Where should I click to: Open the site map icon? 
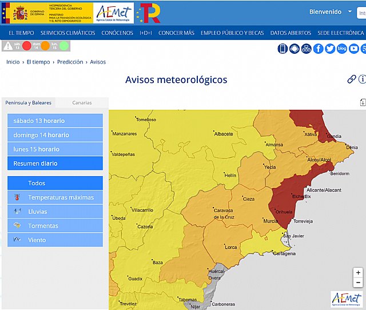coord(307,49)
